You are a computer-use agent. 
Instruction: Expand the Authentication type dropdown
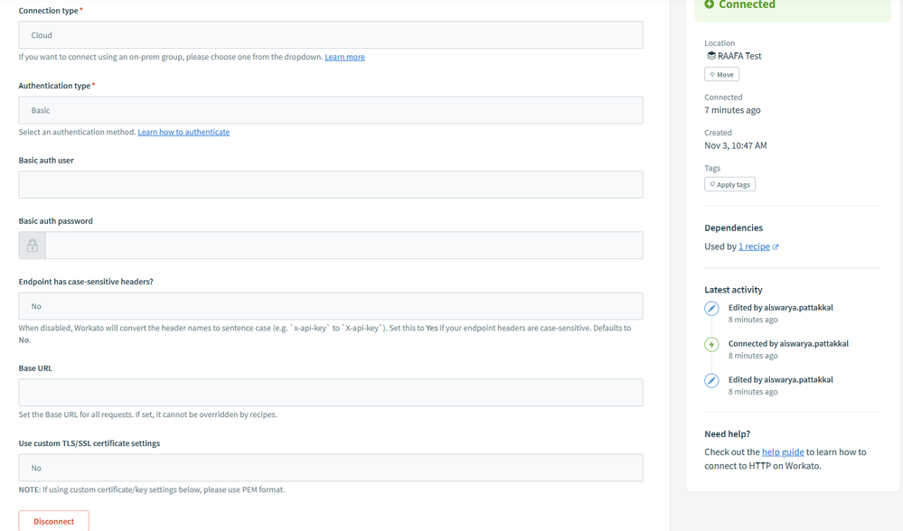tap(331, 110)
